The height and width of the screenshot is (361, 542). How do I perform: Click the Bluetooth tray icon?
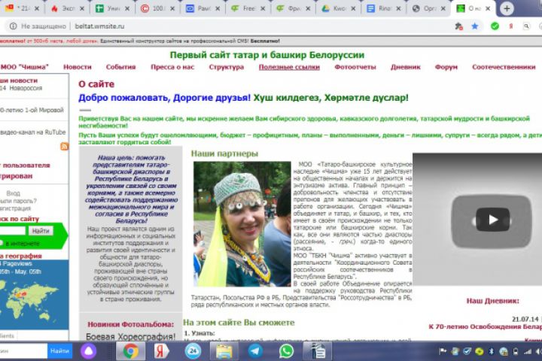coord(491,352)
